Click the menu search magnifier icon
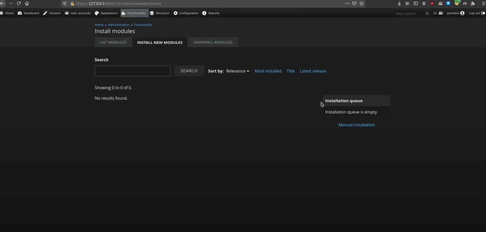 pyautogui.click(x=427, y=13)
